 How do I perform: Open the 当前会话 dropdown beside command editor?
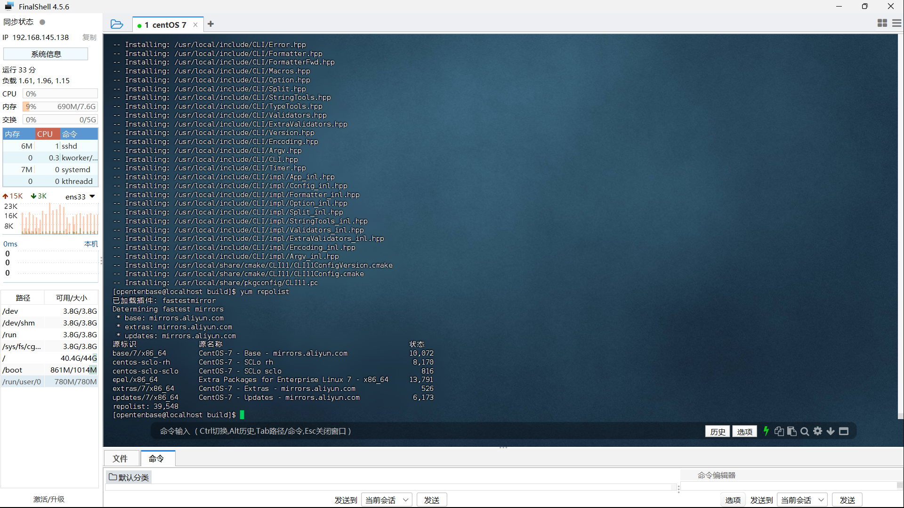click(x=802, y=500)
